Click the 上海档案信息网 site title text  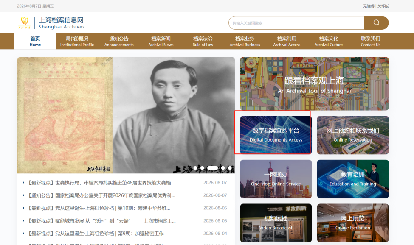[61, 20]
